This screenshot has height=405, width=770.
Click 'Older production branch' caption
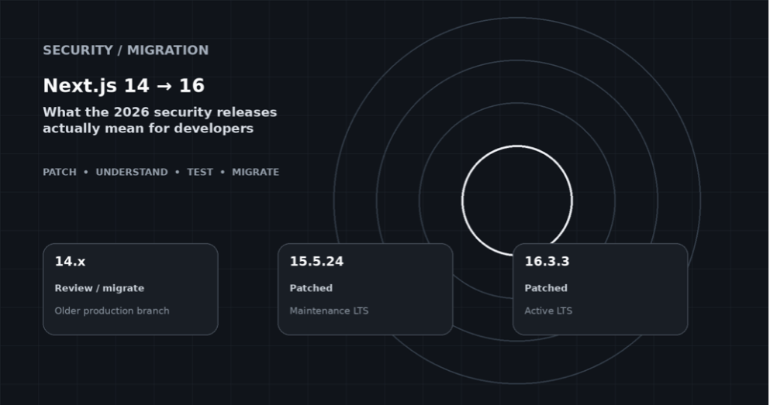pyautogui.click(x=112, y=311)
